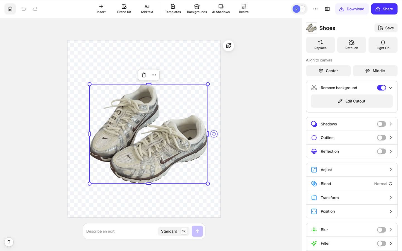Viewport: 402px width, 251px height.
Task: Click the Outline circle icon
Action: pyautogui.click(x=314, y=138)
